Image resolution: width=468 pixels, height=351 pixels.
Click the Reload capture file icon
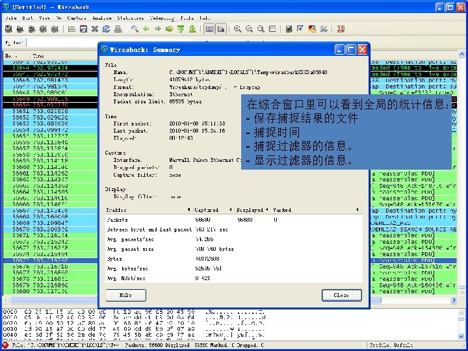[x=106, y=29]
